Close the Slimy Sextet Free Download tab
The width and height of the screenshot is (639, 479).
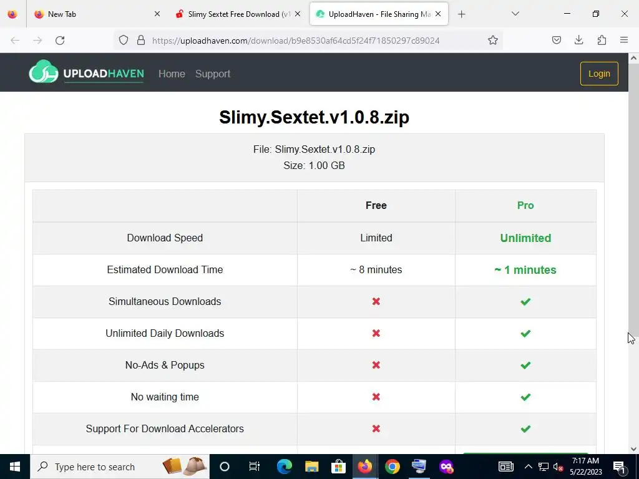click(x=298, y=14)
